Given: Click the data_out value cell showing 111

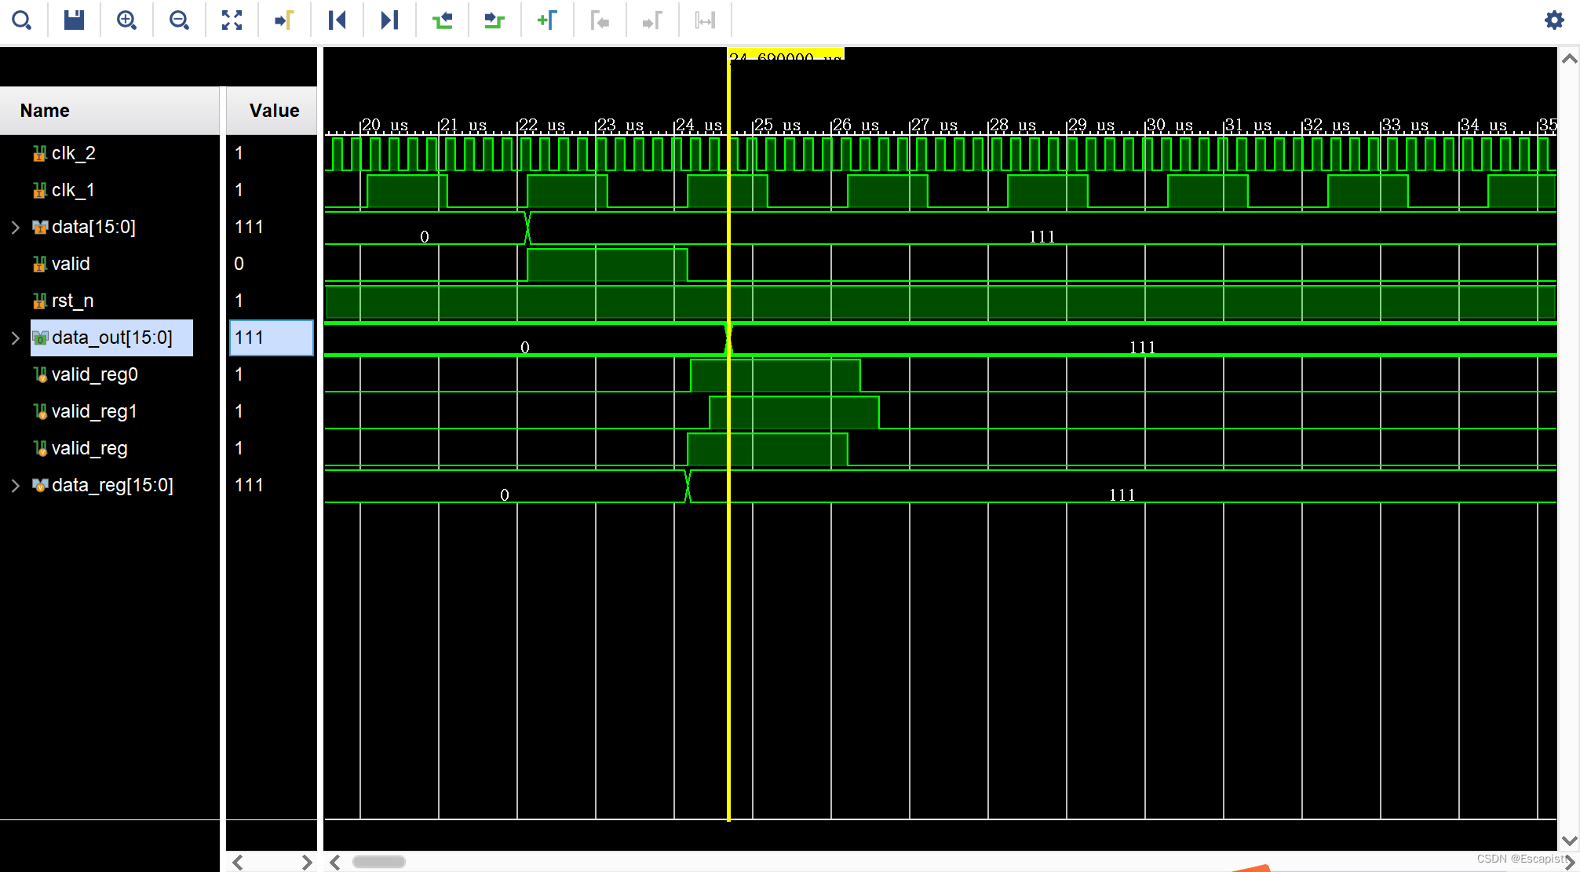Looking at the screenshot, I should (272, 338).
